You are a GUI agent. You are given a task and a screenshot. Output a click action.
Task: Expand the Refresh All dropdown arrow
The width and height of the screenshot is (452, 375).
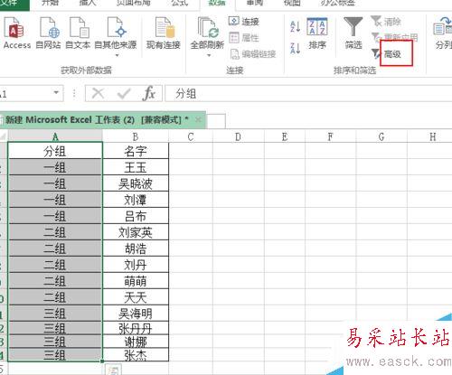[x=209, y=55]
